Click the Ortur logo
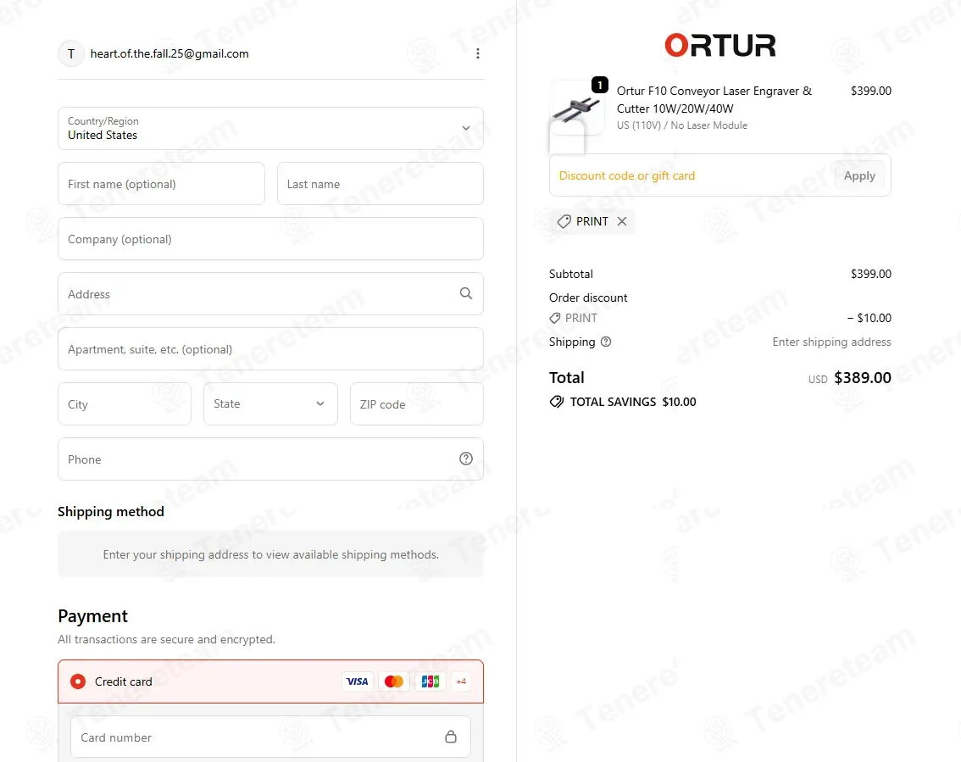 pyautogui.click(x=720, y=46)
